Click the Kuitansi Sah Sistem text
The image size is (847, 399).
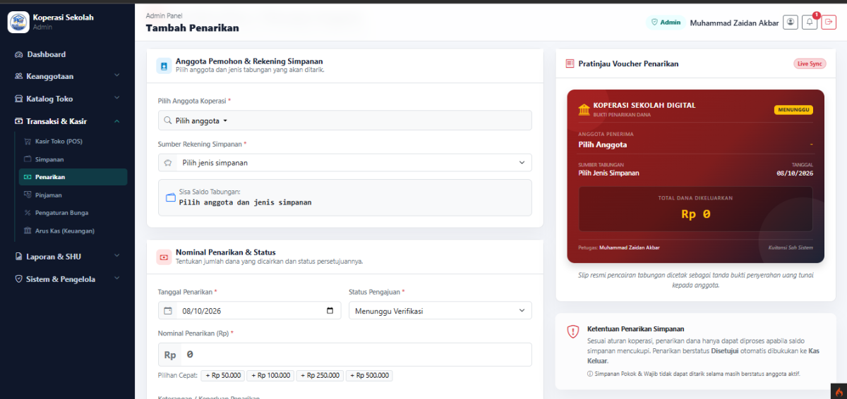(x=791, y=247)
